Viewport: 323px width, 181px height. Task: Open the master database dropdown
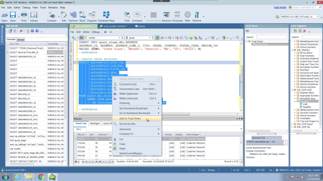(120, 38)
